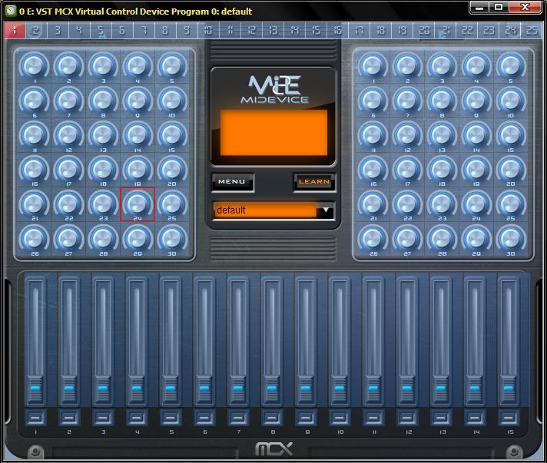
Task: Switch to page tab 18
Action: click(x=380, y=31)
